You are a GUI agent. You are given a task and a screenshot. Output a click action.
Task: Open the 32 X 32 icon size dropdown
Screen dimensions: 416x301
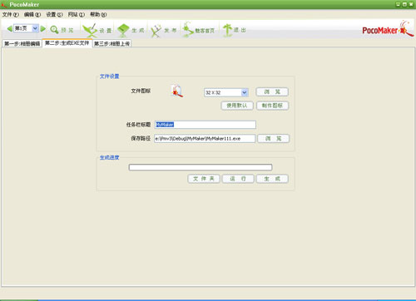click(245, 92)
